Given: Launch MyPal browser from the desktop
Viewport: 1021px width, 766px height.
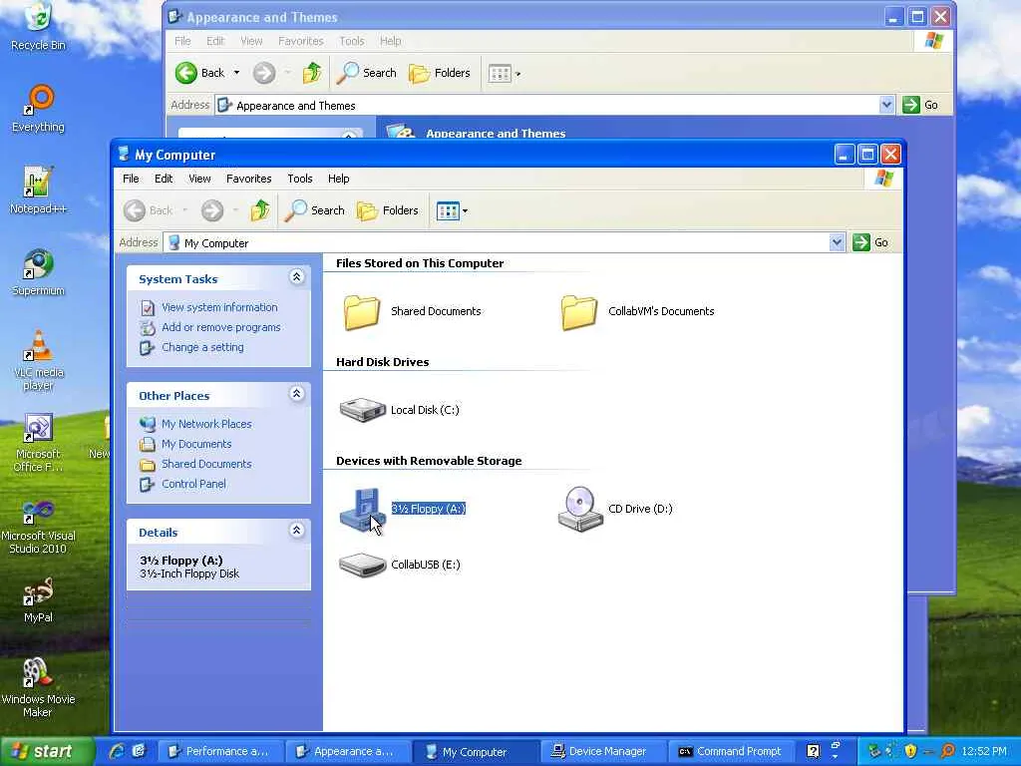Looking at the screenshot, I should 39,600.
